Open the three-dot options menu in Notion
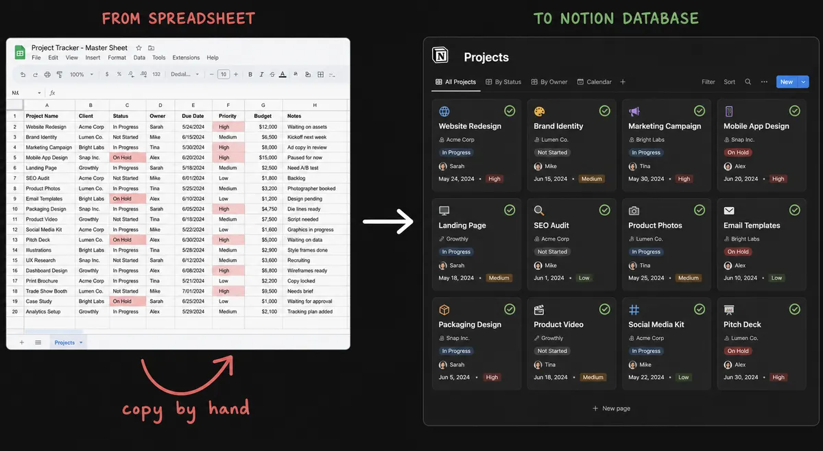The image size is (823, 451). point(764,82)
